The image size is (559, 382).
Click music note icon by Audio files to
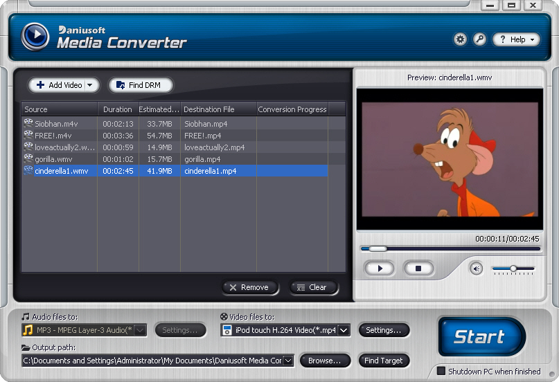[x=26, y=316]
